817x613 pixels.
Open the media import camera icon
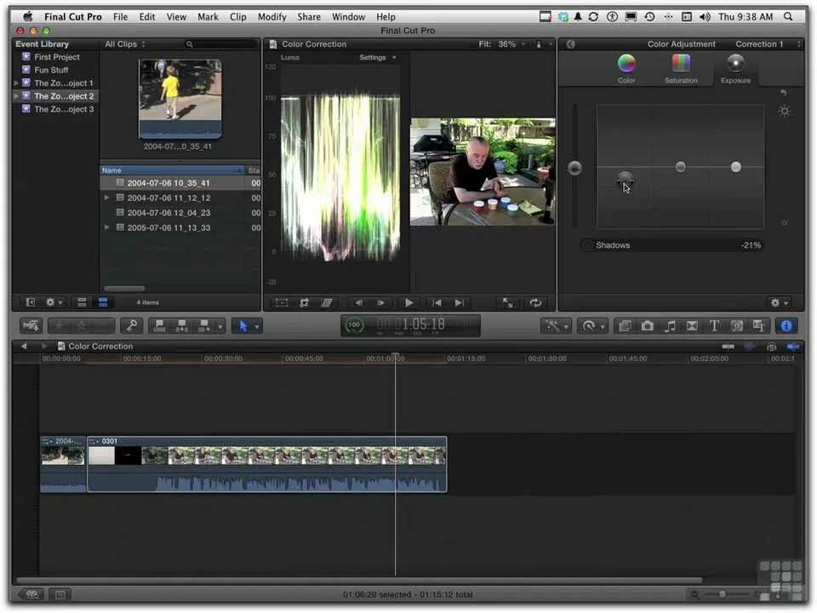pos(31,326)
